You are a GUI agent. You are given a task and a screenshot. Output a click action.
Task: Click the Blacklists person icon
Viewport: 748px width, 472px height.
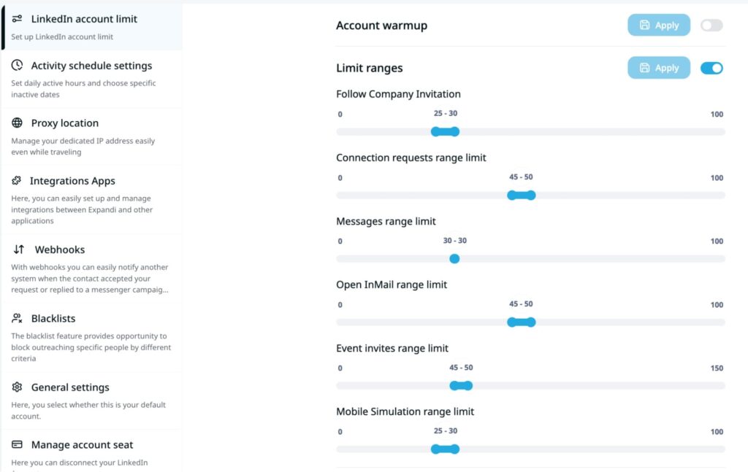(17, 319)
